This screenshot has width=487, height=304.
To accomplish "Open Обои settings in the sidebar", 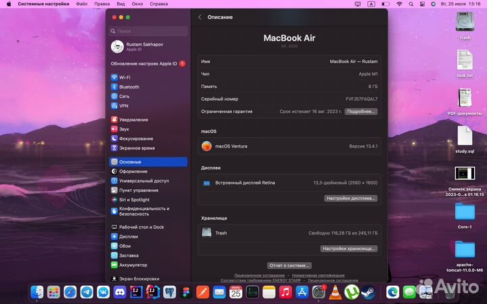I will [x=121, y=246].
